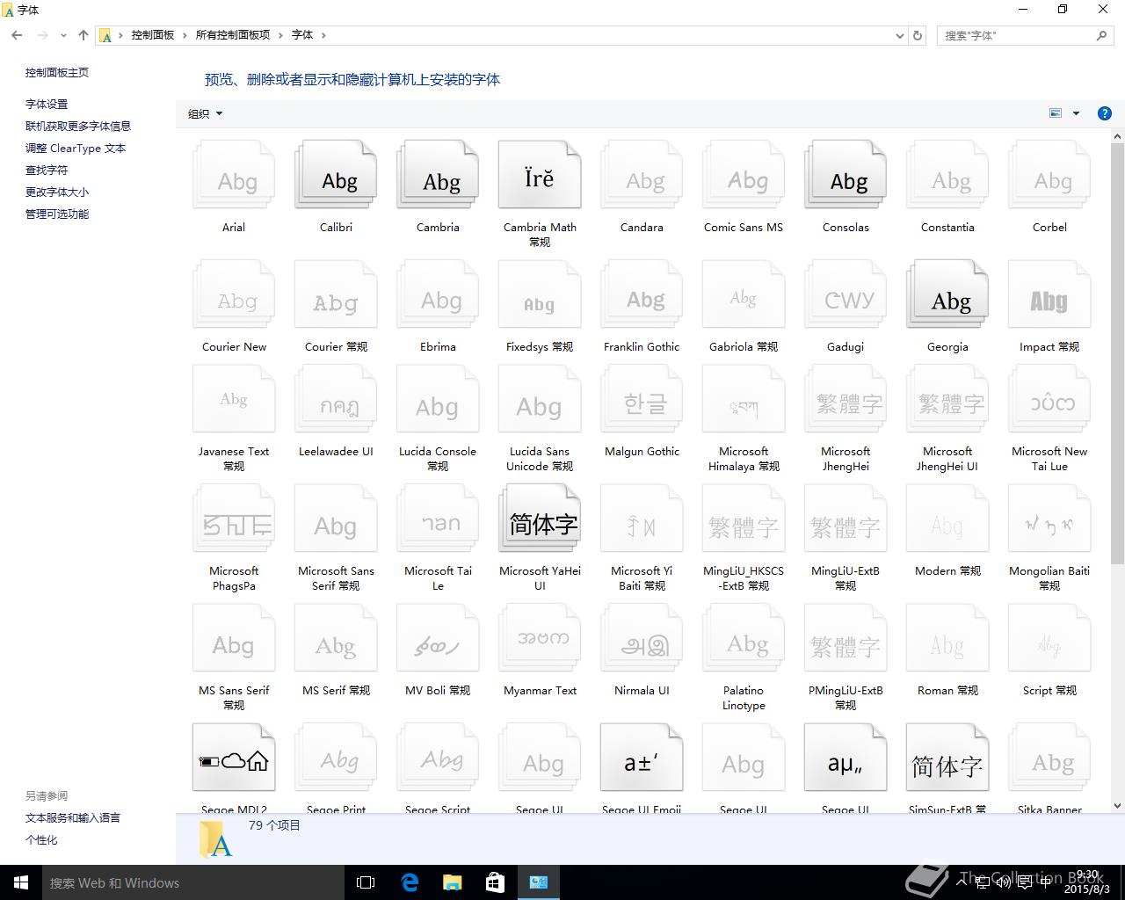Screen dimensions: 1125x900
Task: Click the 所有控制面板项 breadcrumb
Action: (233, 35)
